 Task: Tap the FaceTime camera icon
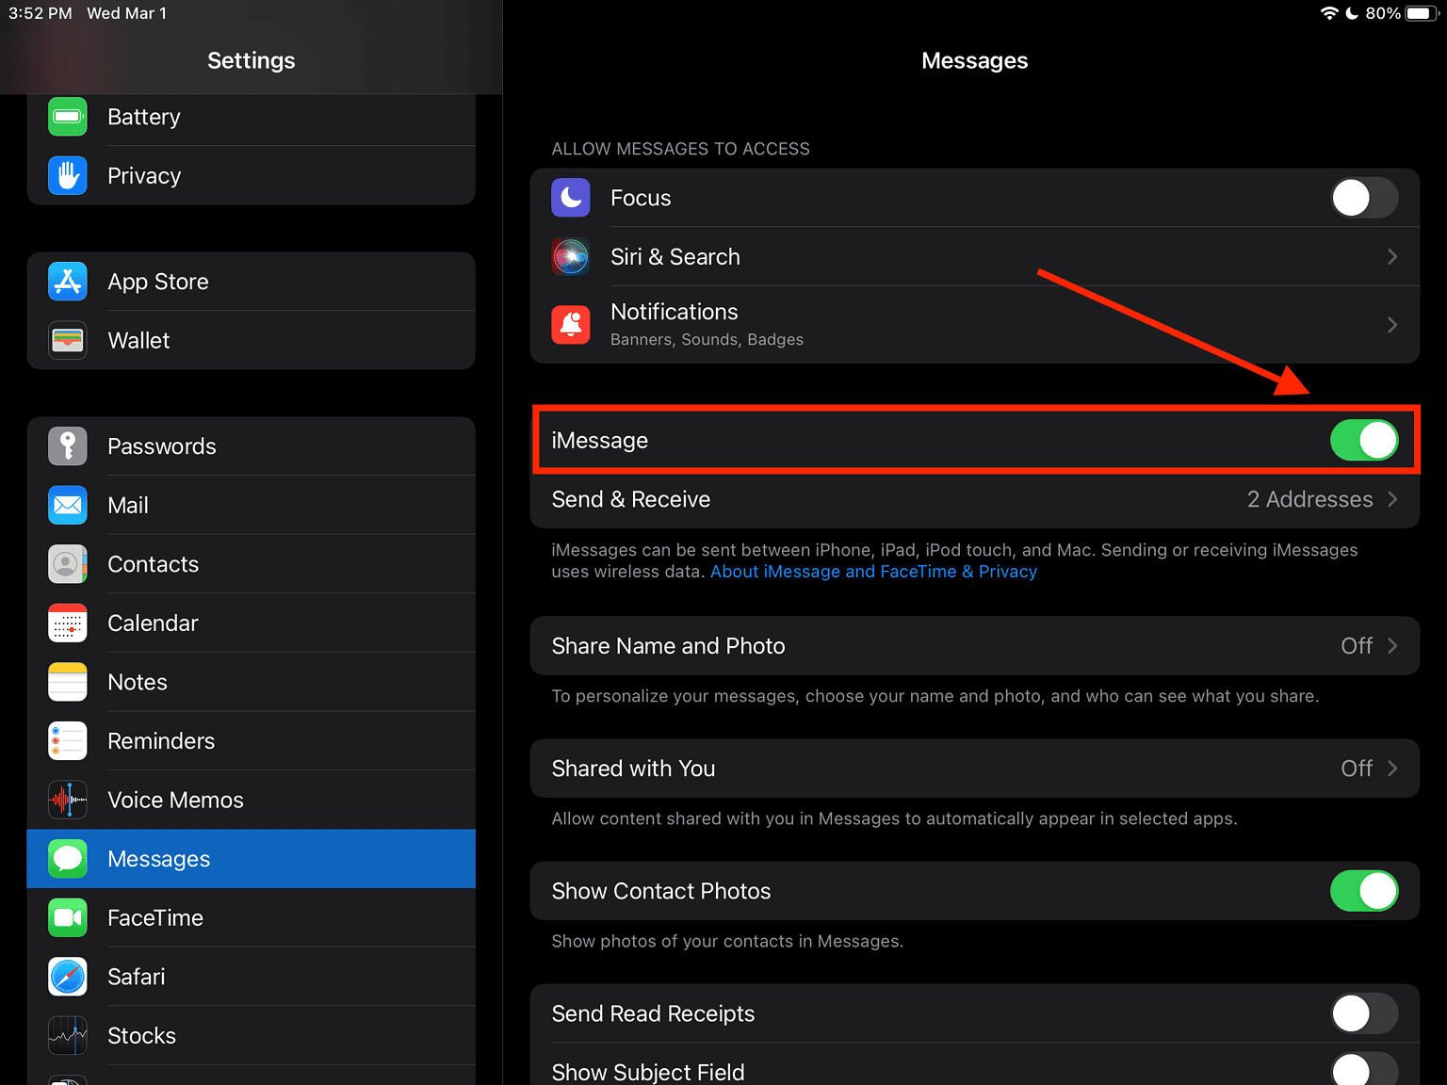pyautogui.click(x=68, y=918)
